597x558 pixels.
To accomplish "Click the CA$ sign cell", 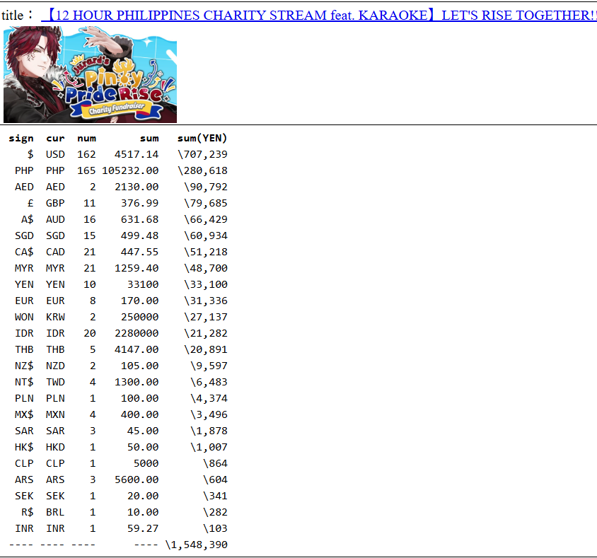I will point(24,252).
